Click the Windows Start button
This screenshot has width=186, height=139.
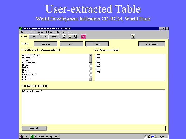pyautogui.click(x=24, y=137)
